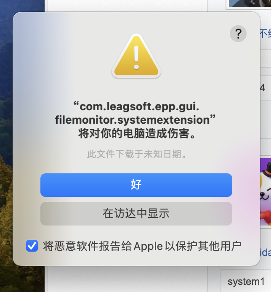This screenshot has width=271, height=292.
Task: Click the 此文件下载于未知日期 subtitle
Action: coord(137,154)
